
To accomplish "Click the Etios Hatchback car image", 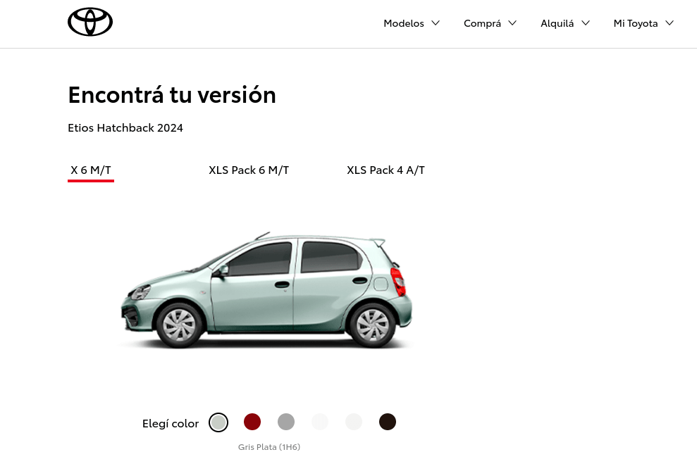I will pos(266,290).
